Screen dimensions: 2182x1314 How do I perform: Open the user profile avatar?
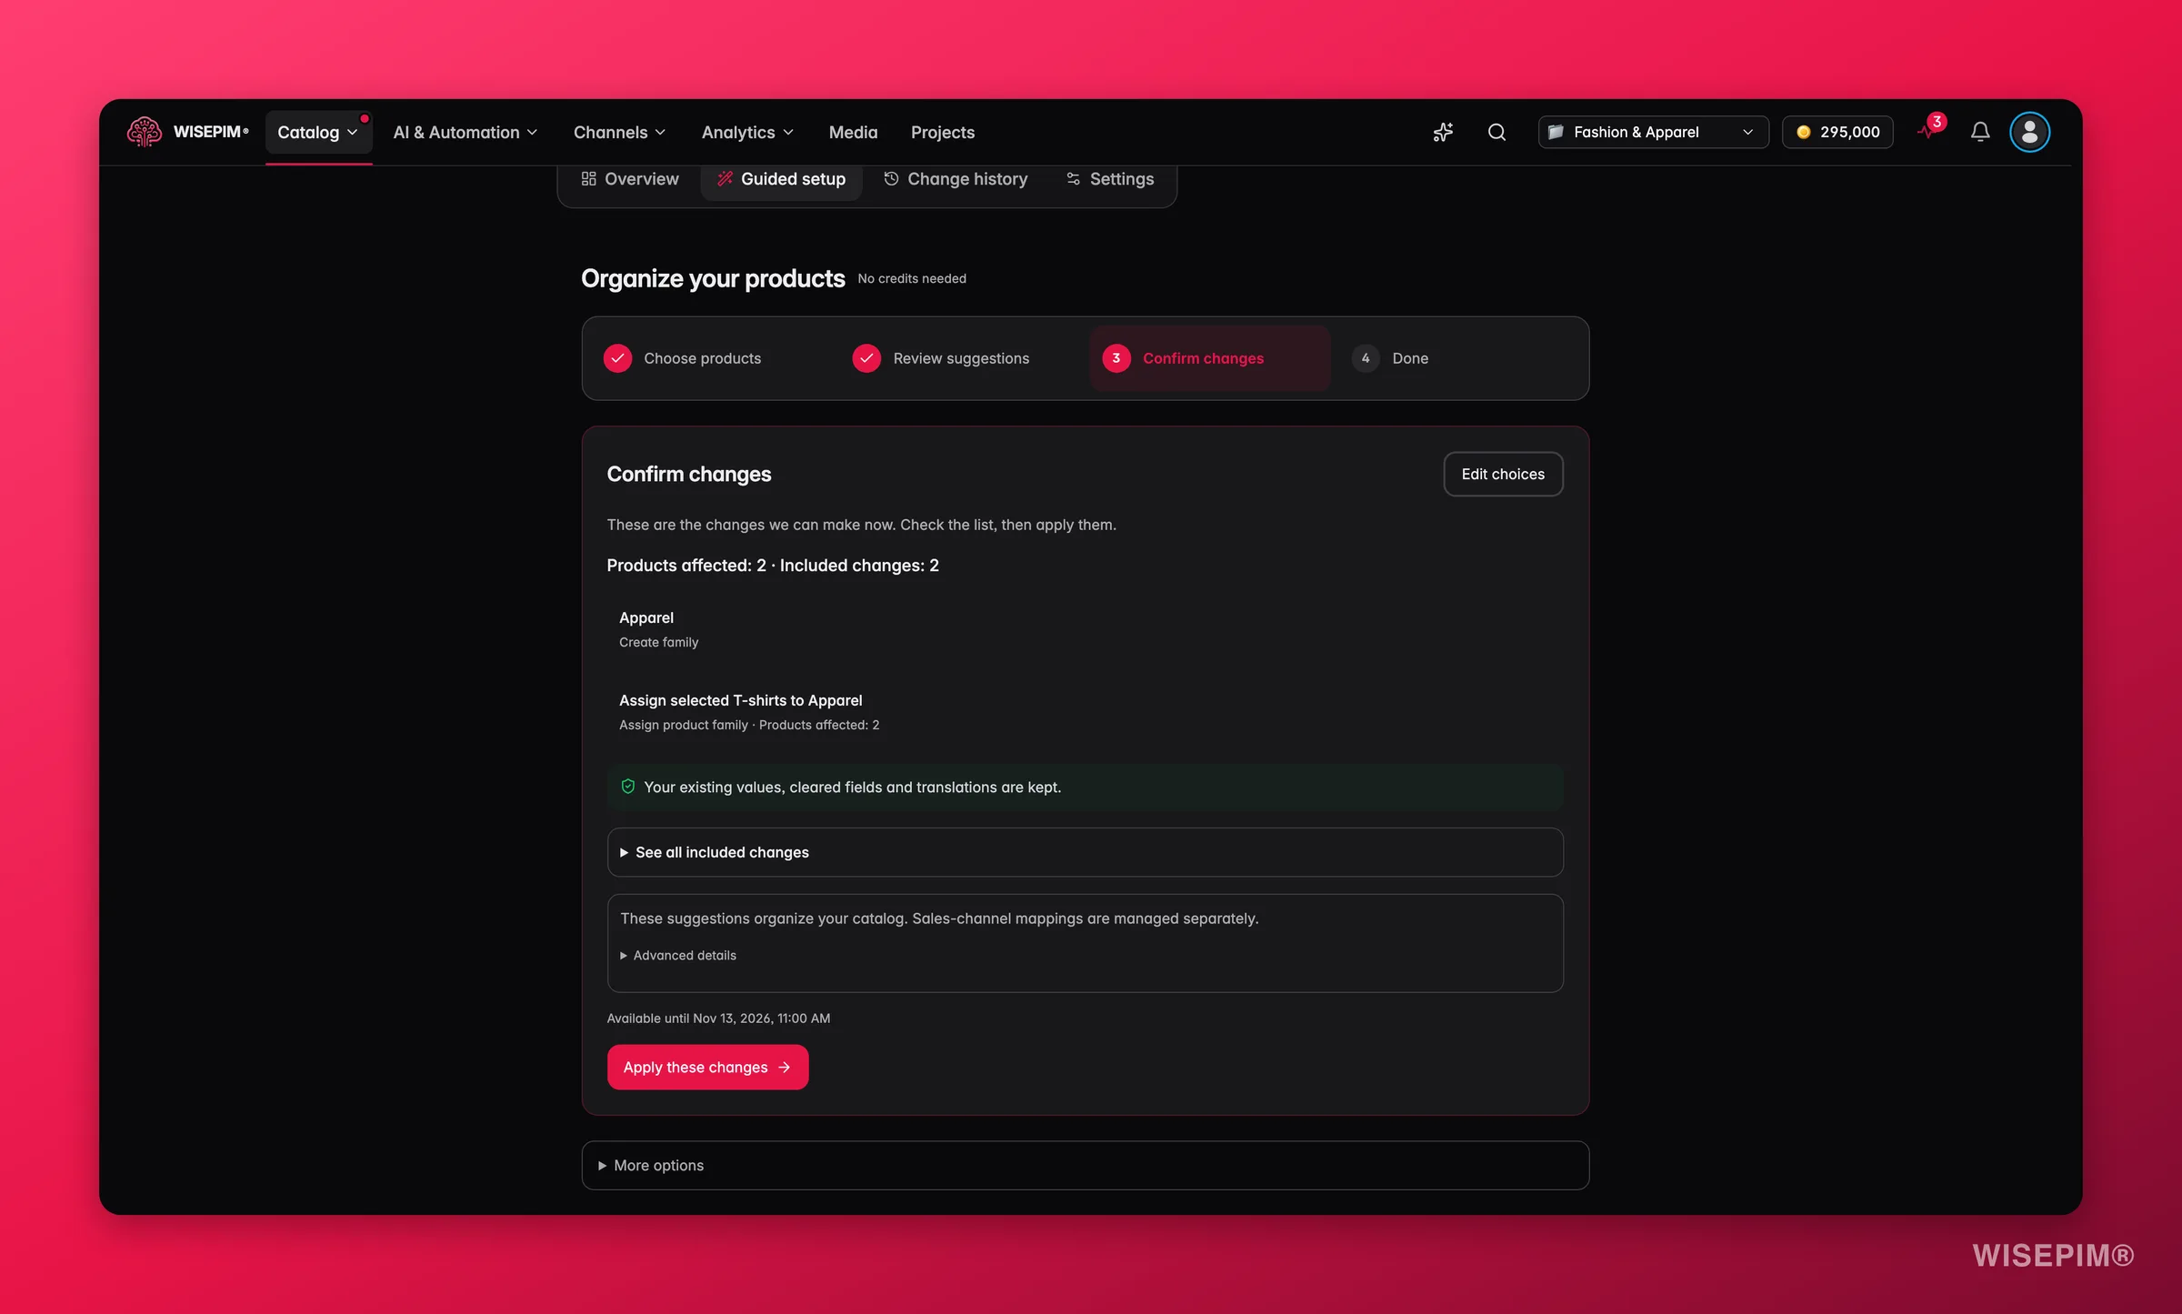click(x=2029, y=132)
